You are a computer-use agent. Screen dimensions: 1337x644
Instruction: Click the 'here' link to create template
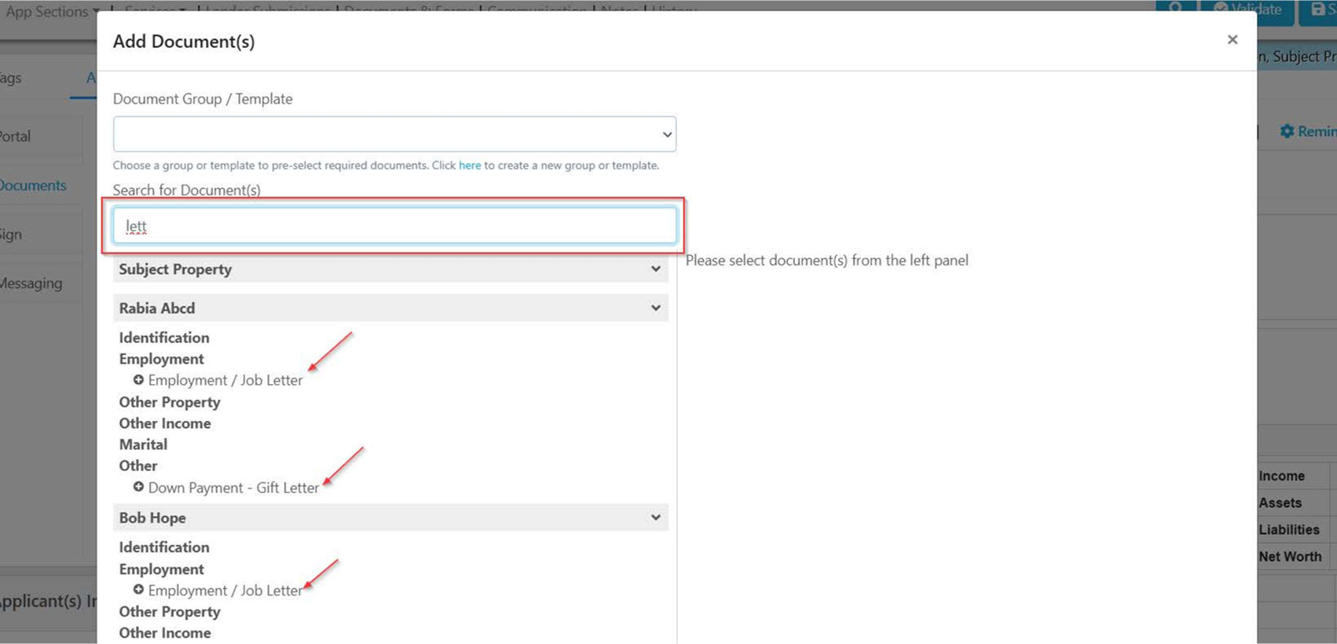coord(469,166)
